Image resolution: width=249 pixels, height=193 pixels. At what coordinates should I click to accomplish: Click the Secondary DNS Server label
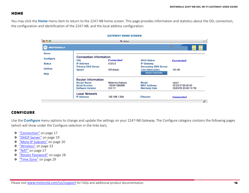coord(154,67)
